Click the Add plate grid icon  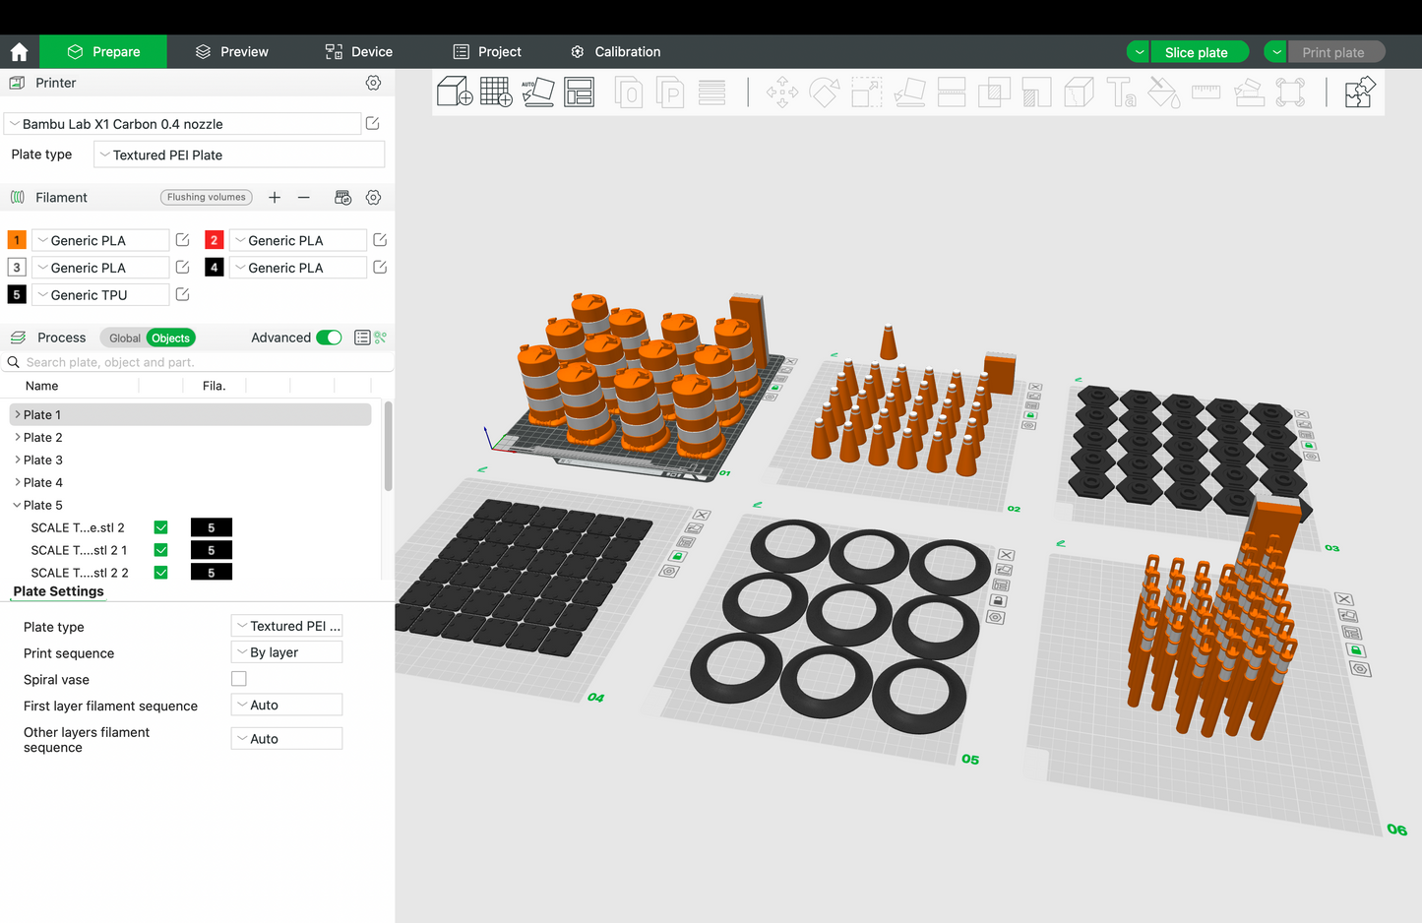pos(496,92)
